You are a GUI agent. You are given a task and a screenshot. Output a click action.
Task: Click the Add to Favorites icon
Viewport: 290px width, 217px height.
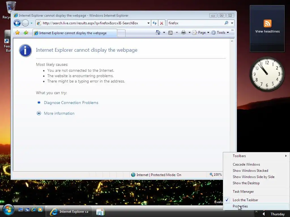coord(26,33)
